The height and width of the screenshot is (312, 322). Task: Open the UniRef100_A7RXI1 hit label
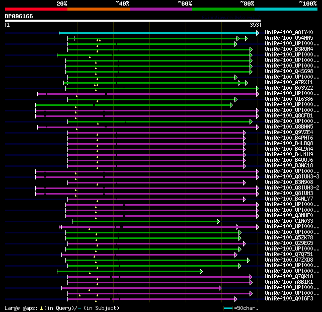click(x=289, y=83)
